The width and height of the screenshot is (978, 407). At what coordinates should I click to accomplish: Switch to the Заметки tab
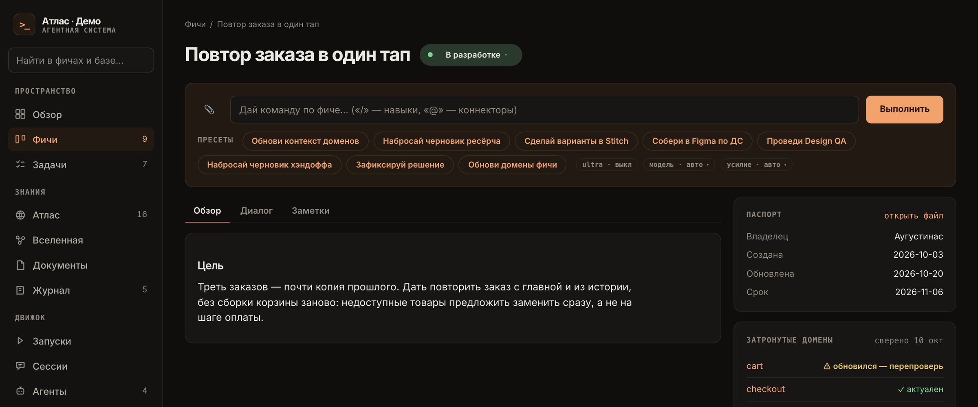(311, 211)
